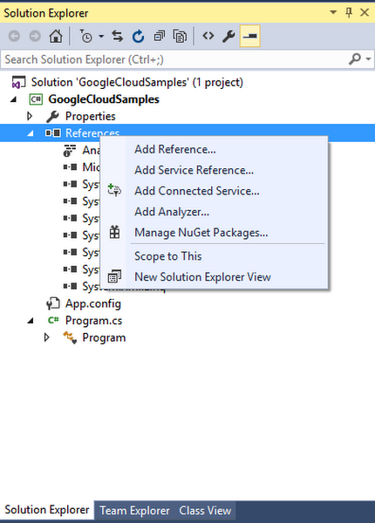Viewport: 375px width, 523px height.
Task: Click the Program class icon
Action: [70, 337]
